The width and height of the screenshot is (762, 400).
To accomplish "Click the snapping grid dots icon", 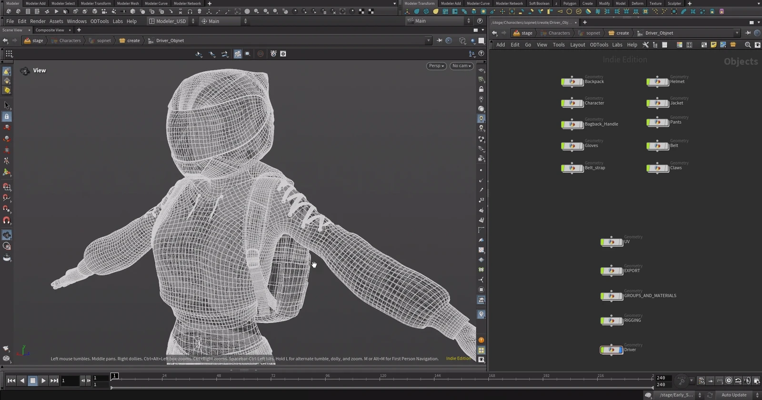I will 9,54.
